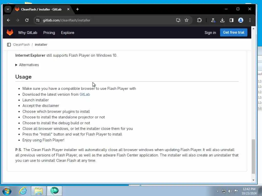Open the Explore menu item
The height and width of the screenshot is (196, 262).
point(68,32)
